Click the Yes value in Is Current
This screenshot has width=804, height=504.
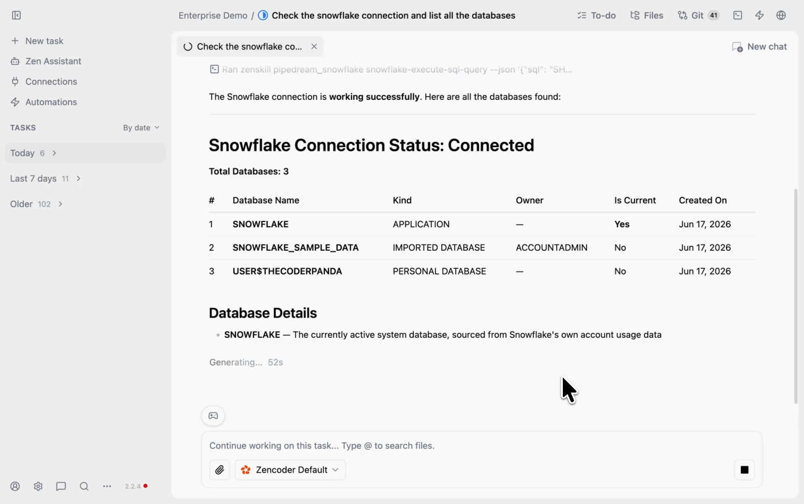(622, 224)
